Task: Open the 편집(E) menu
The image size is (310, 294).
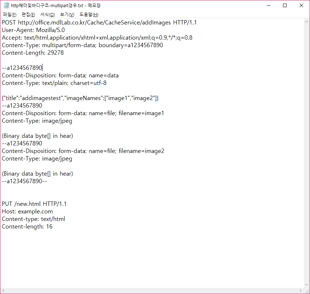Action: click(28, 14)
